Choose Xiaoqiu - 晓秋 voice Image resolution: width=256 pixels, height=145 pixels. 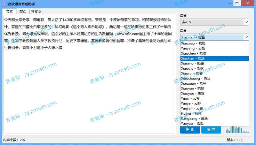(214, 68)
